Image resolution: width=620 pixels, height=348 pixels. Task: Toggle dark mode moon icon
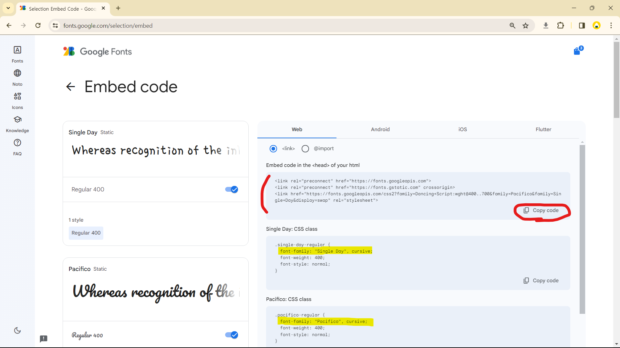pyautogui.click(x=17, y=331)
